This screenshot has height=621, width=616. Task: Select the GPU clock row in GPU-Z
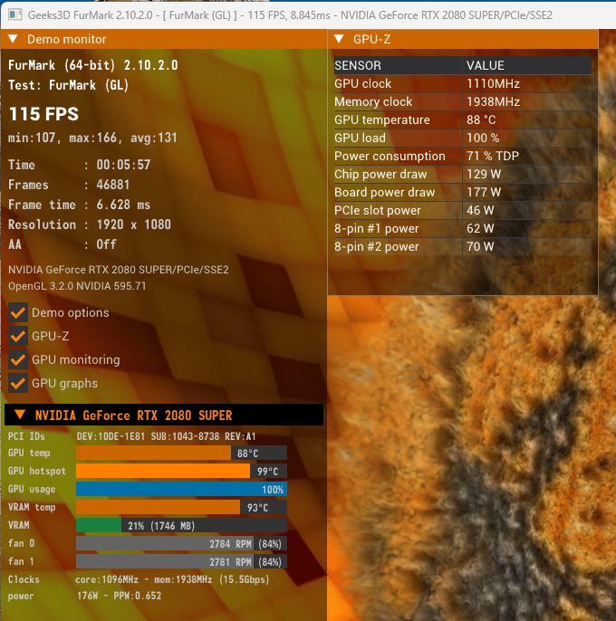pyautogui.click(x=463, y=83)
